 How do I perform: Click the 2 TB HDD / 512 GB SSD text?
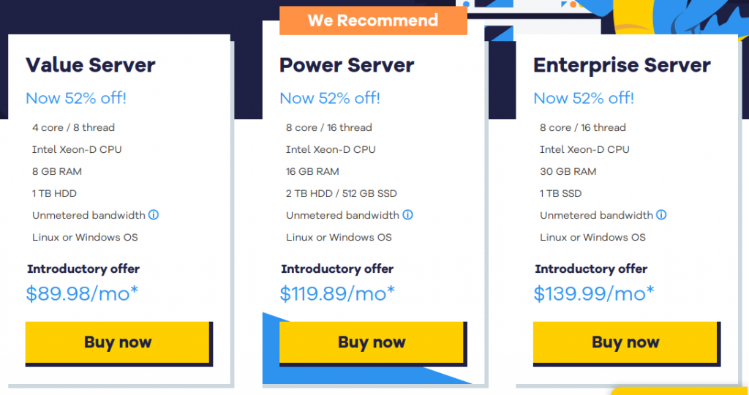[x=342, y=193]
